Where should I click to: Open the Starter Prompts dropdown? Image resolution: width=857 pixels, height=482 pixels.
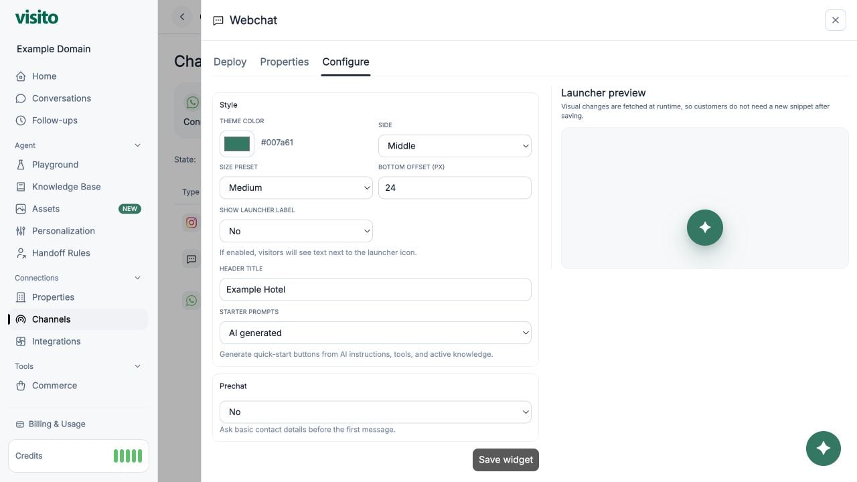[x=376, y=333]
